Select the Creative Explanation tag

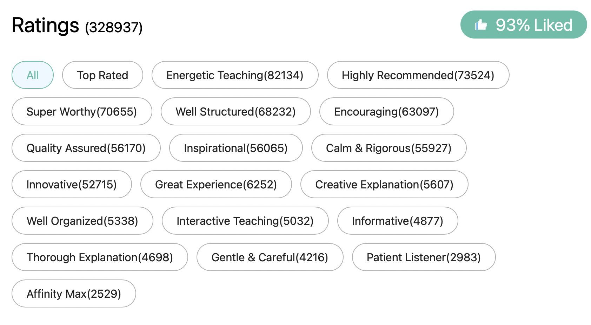tap(384, 184)
